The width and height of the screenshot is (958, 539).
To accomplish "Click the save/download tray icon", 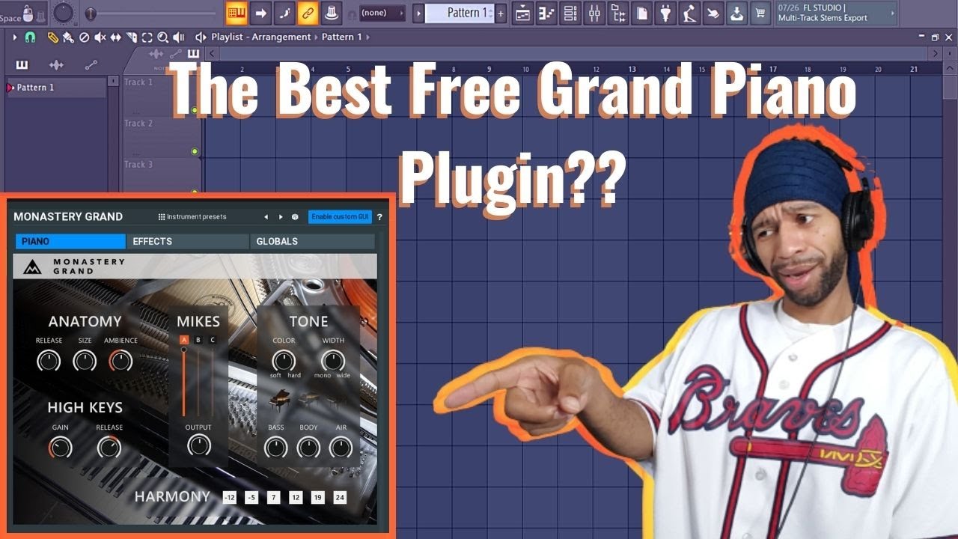I will [x=738, y=13].
